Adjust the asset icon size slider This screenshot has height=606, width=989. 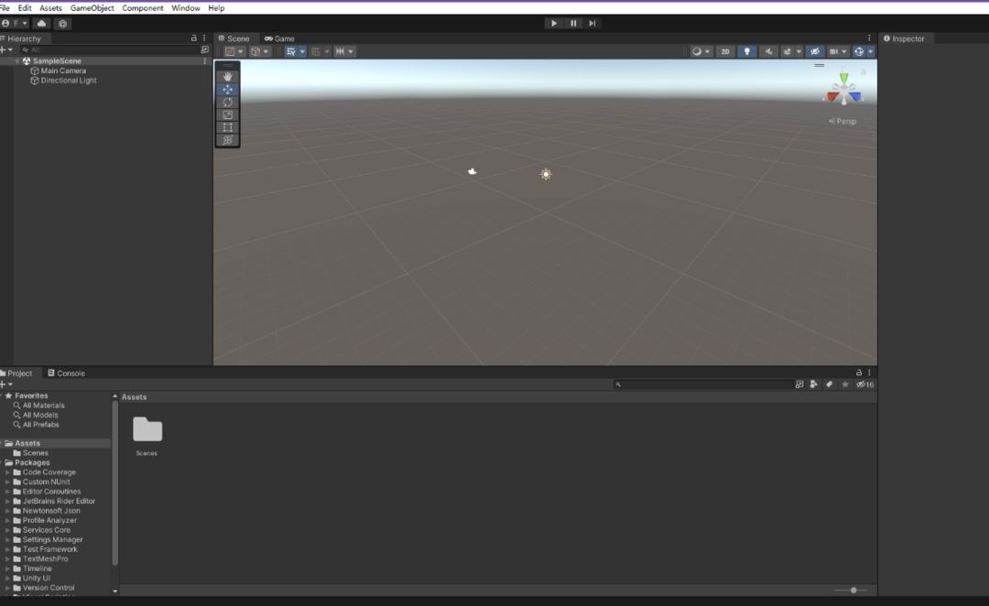853,590
